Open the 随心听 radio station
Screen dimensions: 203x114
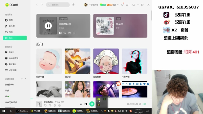point(78,61)
